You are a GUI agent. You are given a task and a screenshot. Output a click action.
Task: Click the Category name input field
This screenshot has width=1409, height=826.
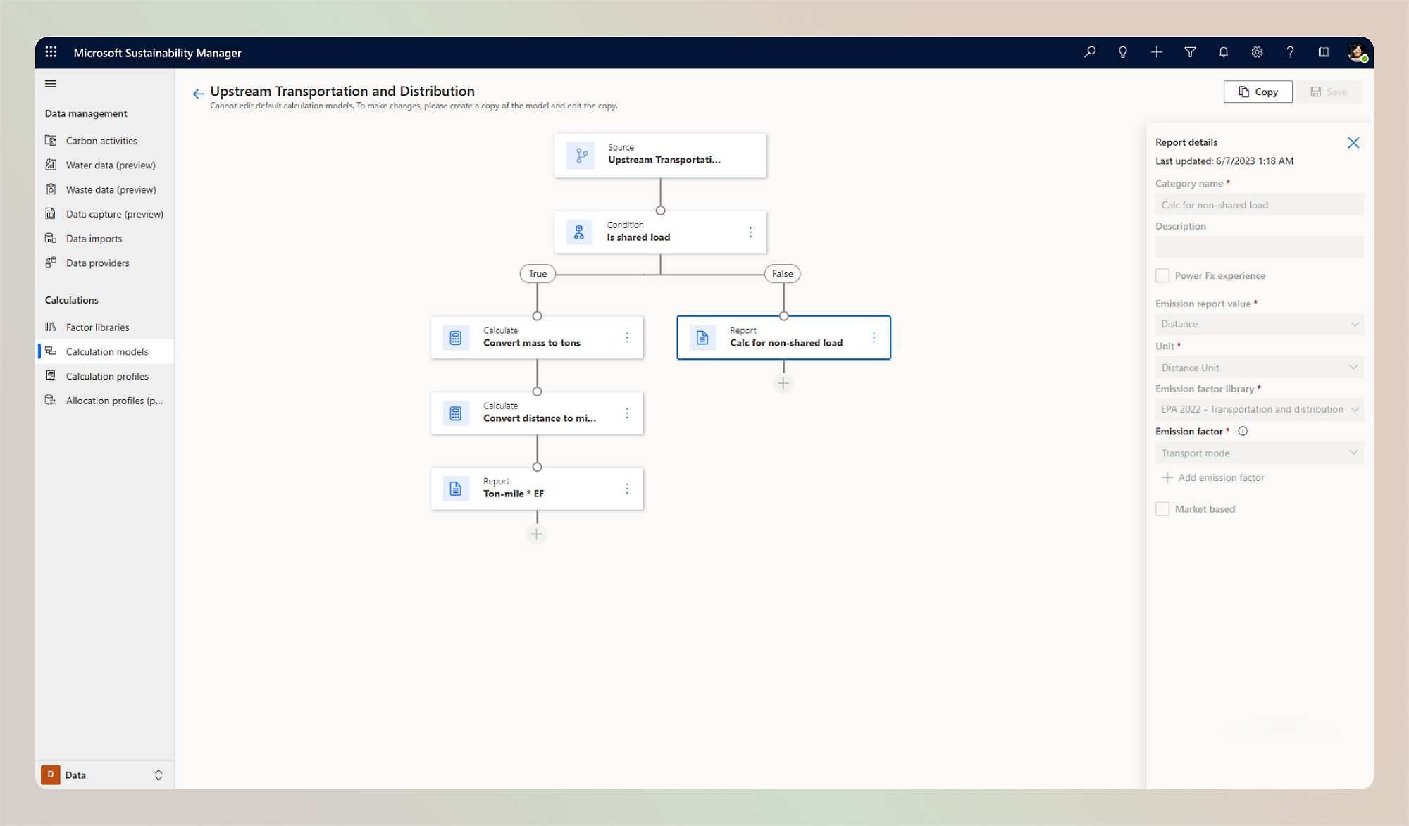(x=1258, y=204)
